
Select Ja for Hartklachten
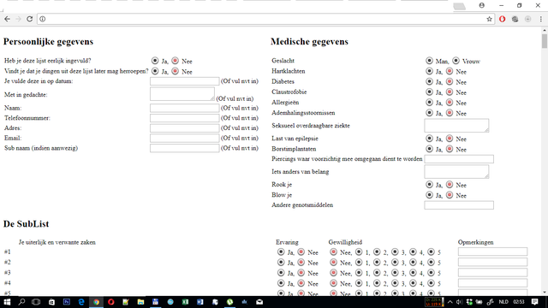pos(429,71)
